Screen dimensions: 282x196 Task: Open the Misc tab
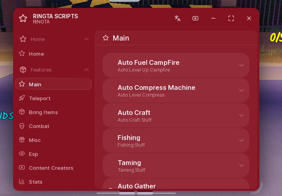pyautogui.click(x=54, y=140)
